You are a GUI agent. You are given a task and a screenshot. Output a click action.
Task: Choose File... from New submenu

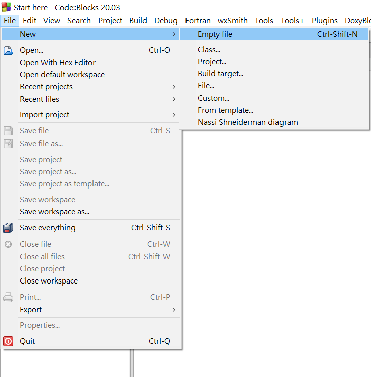(x=274, y=86)
